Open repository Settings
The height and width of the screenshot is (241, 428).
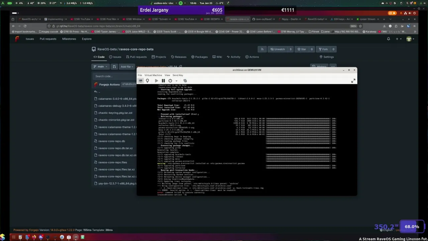(326, 57)
